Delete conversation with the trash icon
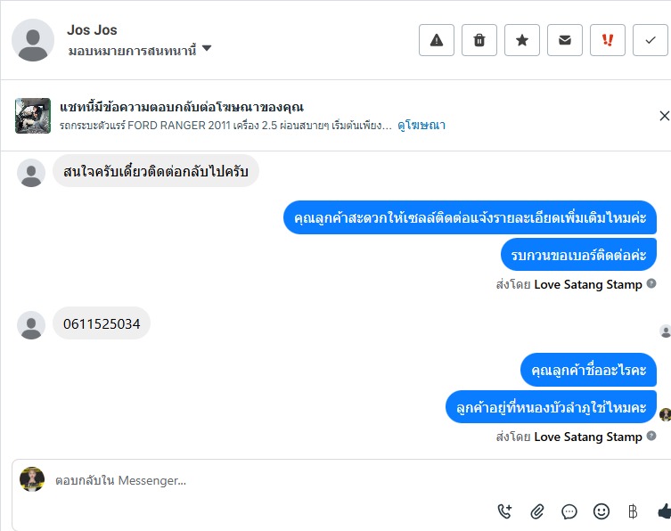671x531 pixels. pyautogui.click(x=479, y=40)
